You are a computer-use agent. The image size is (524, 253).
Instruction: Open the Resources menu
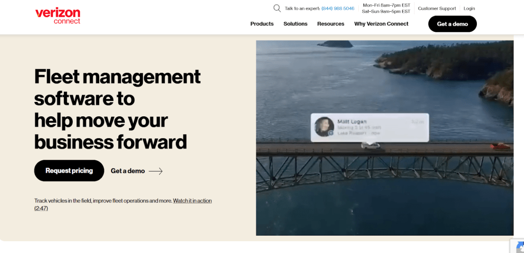click(331, 24)
